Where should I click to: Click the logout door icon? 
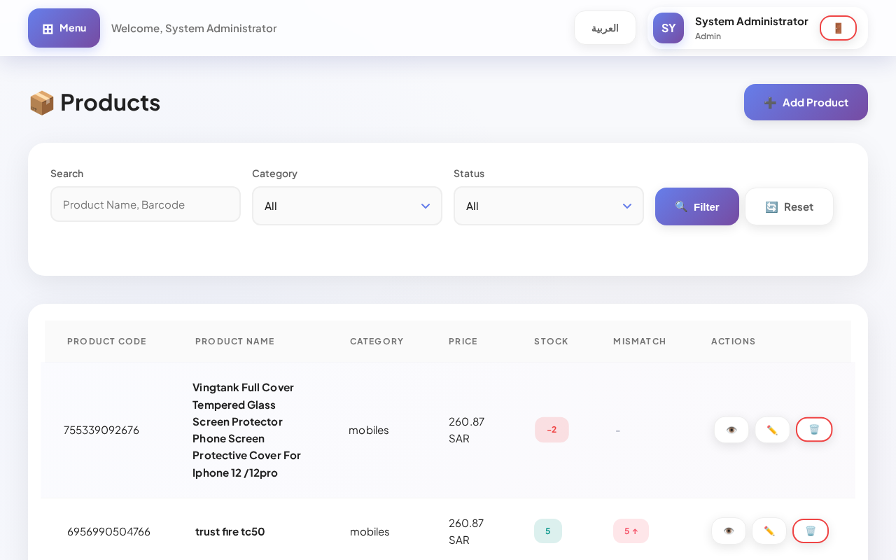click(838, 28)
